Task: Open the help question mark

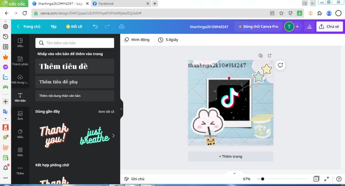Action: [x=339, y=179]
